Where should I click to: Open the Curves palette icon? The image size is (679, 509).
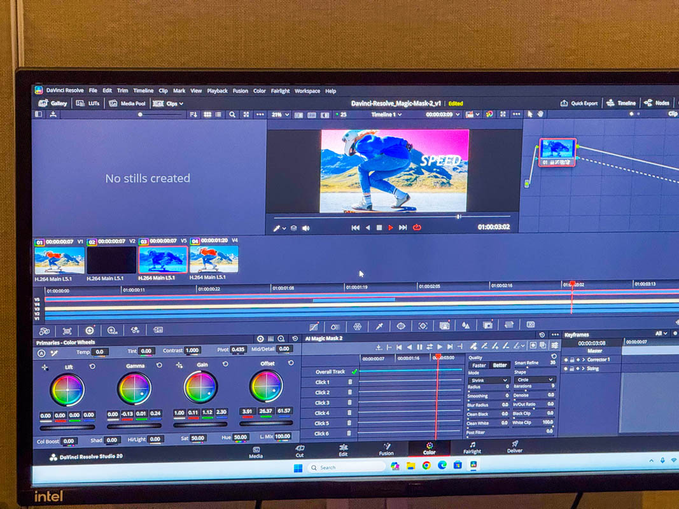click(314, 327)
